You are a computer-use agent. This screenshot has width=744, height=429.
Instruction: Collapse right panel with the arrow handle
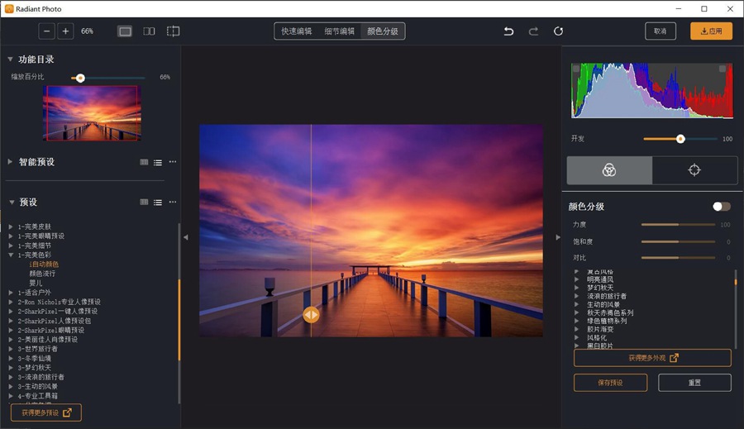(x=558, y=236)
